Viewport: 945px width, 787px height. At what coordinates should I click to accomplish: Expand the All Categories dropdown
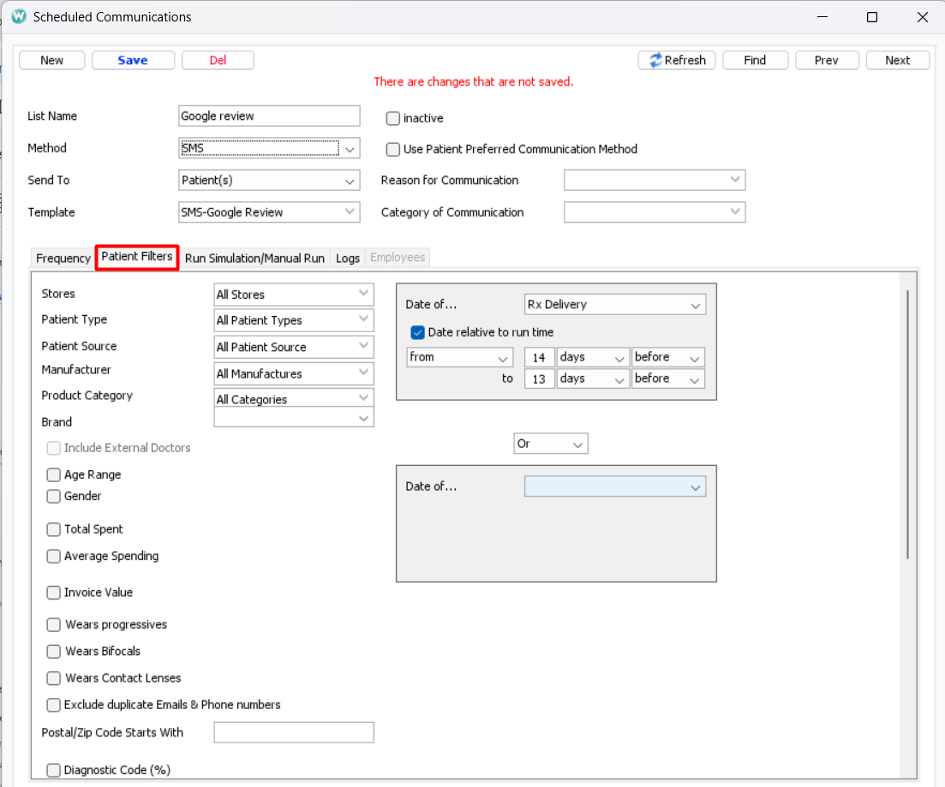click(294, 398)
